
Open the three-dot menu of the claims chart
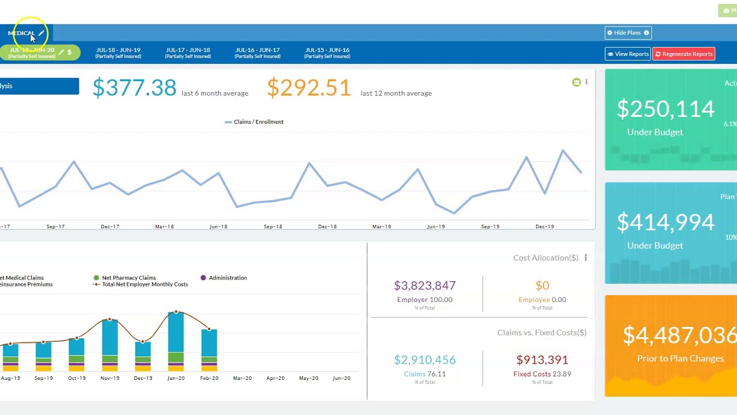click(586, 82)
